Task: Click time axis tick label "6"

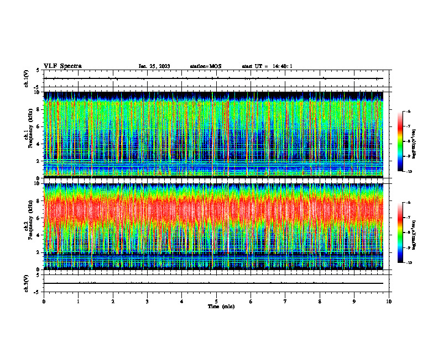Action: click(x=251, y=302)
